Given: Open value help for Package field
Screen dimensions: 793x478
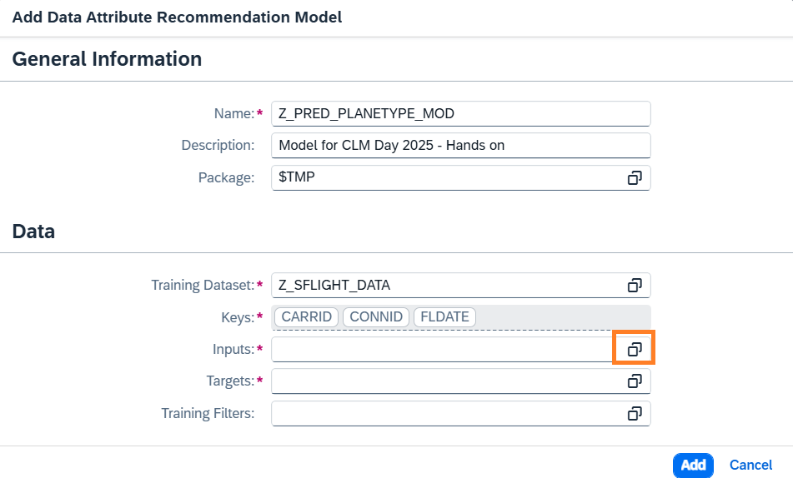Looking at the screenshot, I should 635,177.
